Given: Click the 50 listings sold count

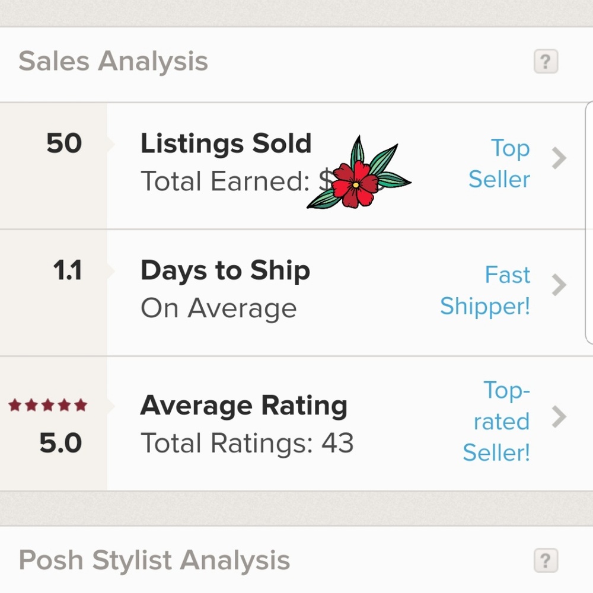Looking at the screenshot, I should (64, 144).
